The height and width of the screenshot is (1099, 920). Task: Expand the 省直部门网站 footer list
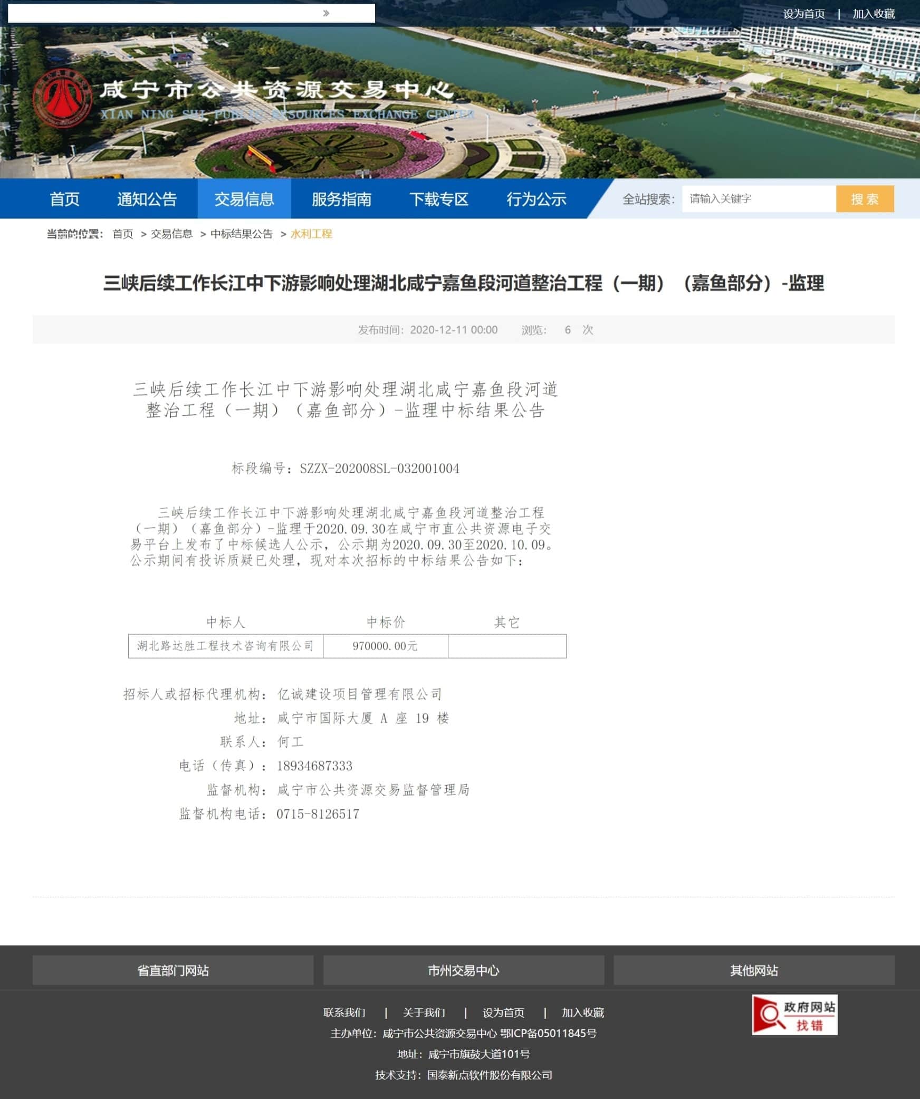pos(173,970)
